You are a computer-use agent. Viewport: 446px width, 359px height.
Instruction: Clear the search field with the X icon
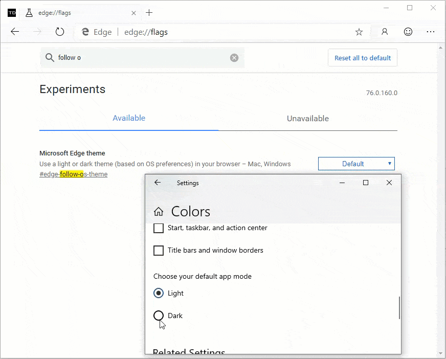(234, 57)
